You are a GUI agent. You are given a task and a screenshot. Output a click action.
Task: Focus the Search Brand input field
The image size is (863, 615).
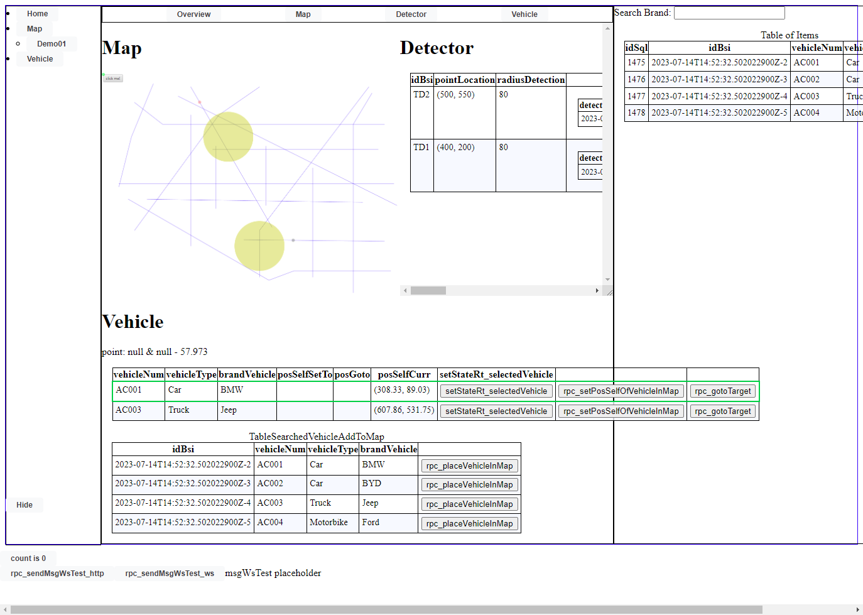click(729, 13)
